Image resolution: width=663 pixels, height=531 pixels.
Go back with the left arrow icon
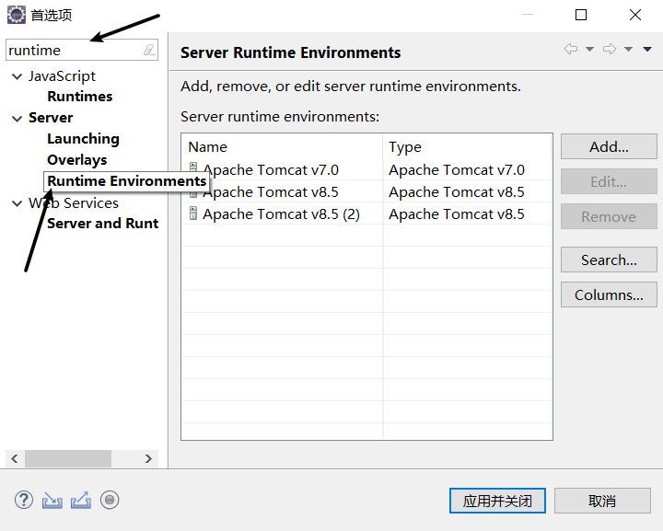(x=571, y=49)
